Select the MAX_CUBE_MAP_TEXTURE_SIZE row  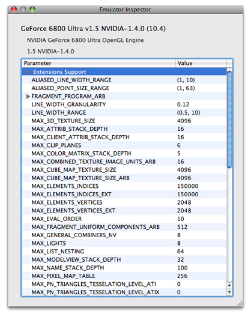(124, 170)
